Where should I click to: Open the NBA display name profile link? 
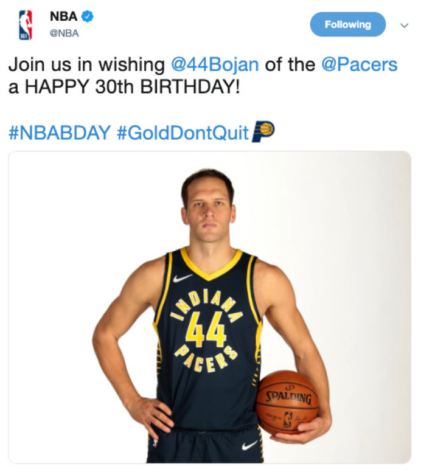tap(63, 18)
